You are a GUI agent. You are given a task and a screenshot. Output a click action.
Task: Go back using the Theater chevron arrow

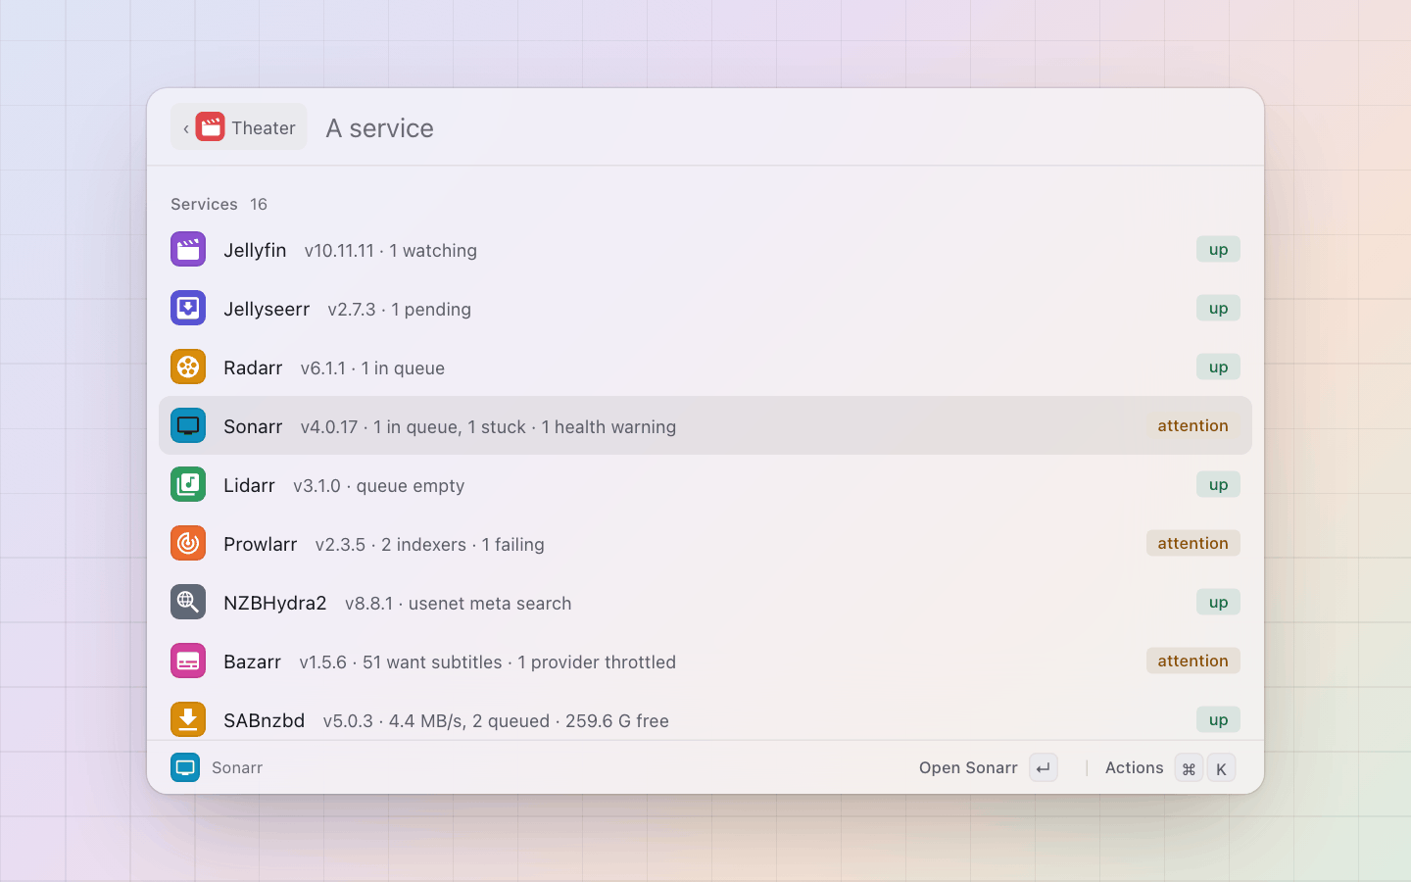click(x=186, y=128)
